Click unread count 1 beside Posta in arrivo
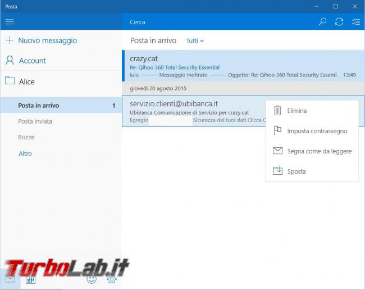This screenshot has width=365, height=290. click(114, 106)
